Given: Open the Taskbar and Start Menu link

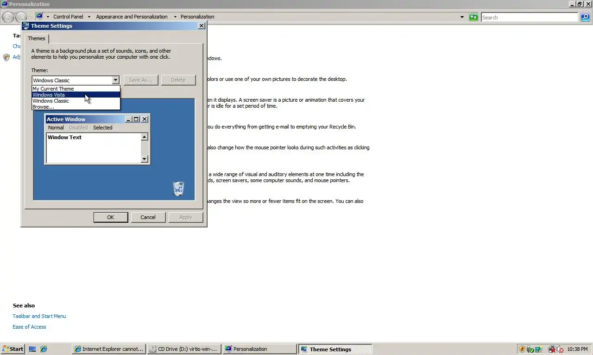Looking at the screenshot, I should (39, 316).
